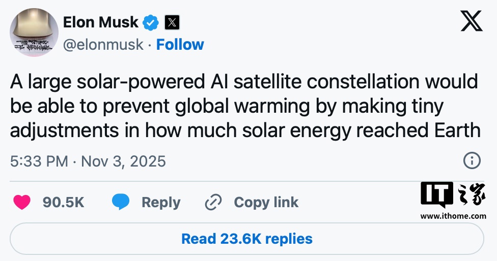Screen dimensions: 497x261
Task: Click the Chinese calligraphy beside IT logo
Action: pos(471,195)
